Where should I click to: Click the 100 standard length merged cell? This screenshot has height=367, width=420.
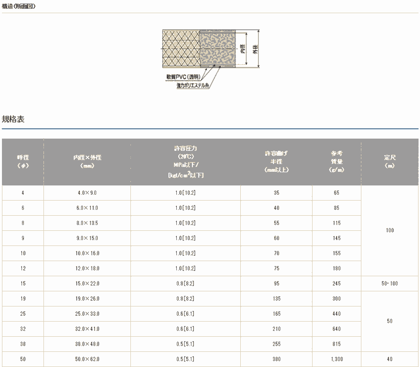(x=389, y=230)
